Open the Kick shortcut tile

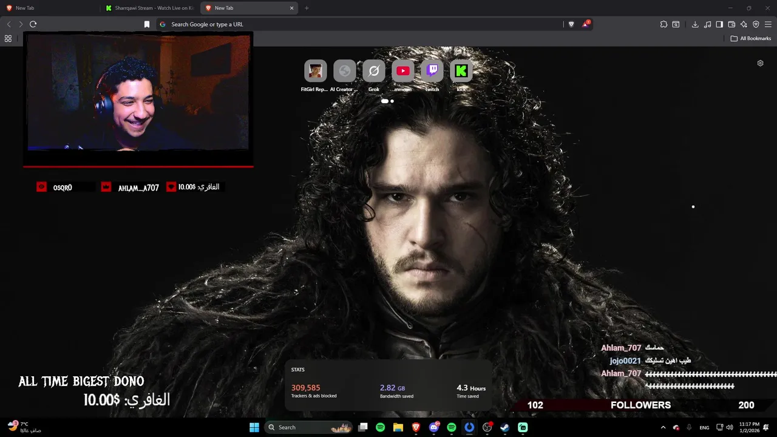[x=461, y=71]
